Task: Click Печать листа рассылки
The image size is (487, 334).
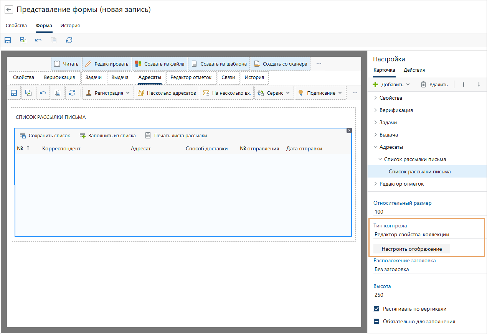Action: click(176, 135)
